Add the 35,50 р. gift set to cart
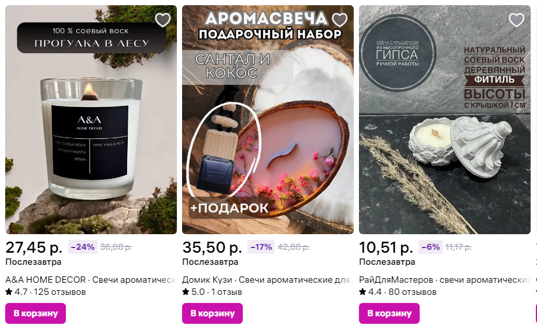Screen dimensions: 537x329 pos(212,313)
